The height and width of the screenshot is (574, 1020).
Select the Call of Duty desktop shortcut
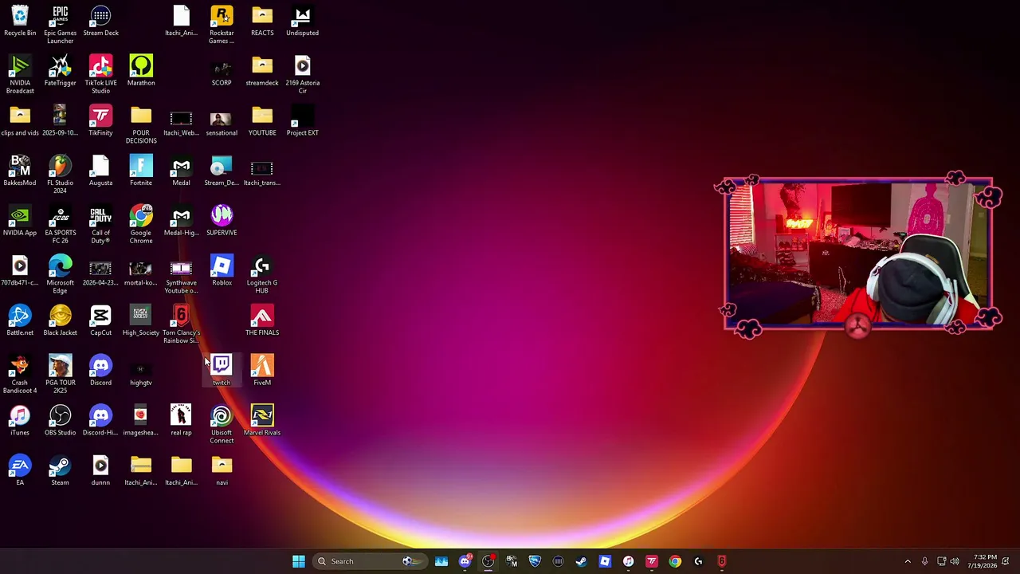coord(100,225)
